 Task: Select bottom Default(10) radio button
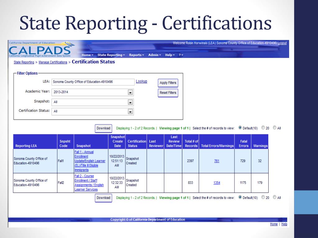pos(240,197)
